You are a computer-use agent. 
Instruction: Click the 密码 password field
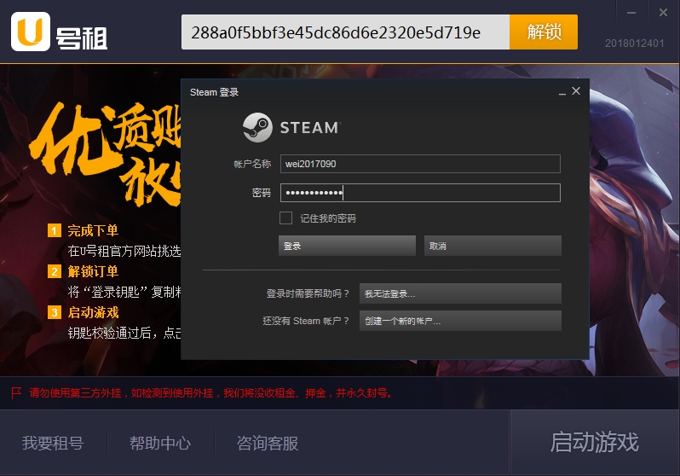click(420, 193)
